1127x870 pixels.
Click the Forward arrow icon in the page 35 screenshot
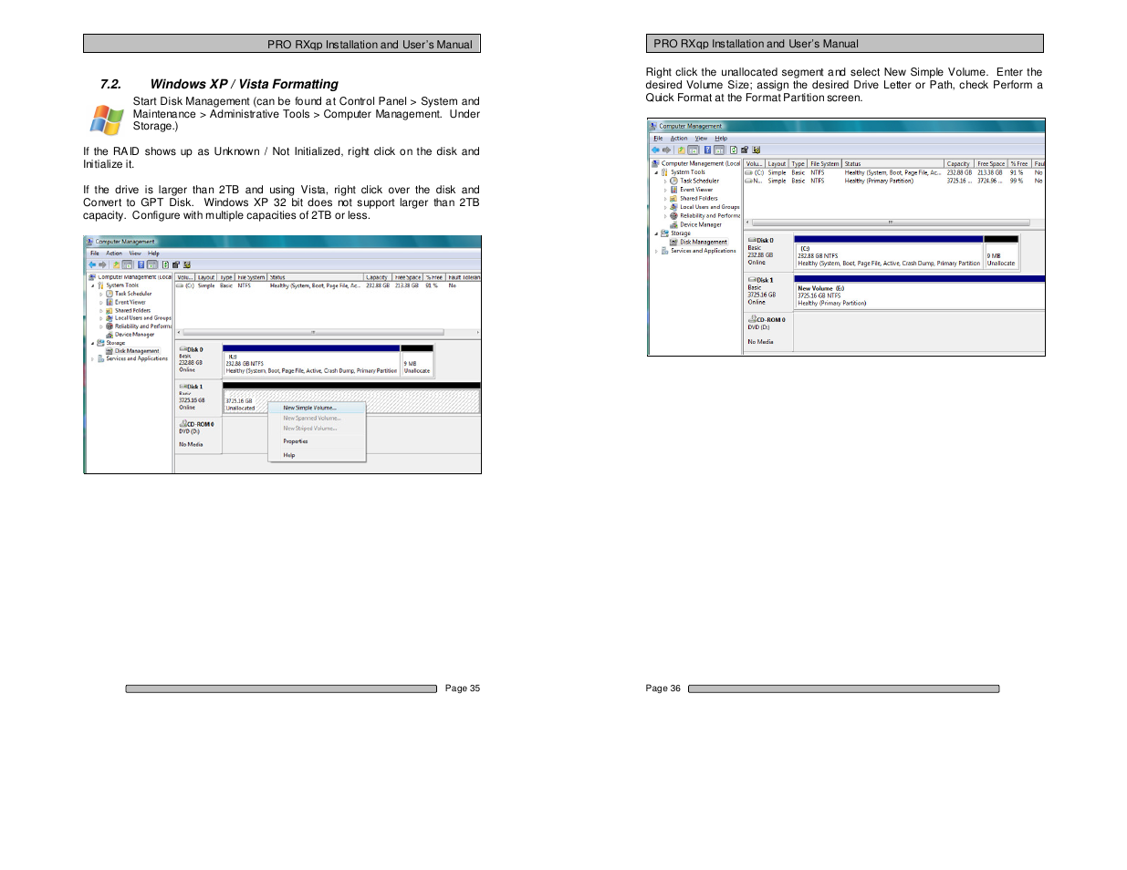[x=102, y=264]
